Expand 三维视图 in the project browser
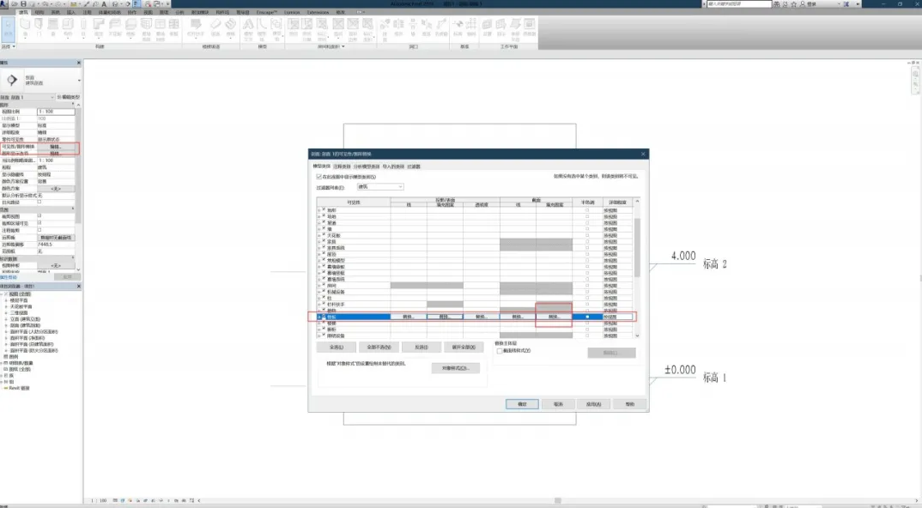The image size is (922, 508). point(7,313)
